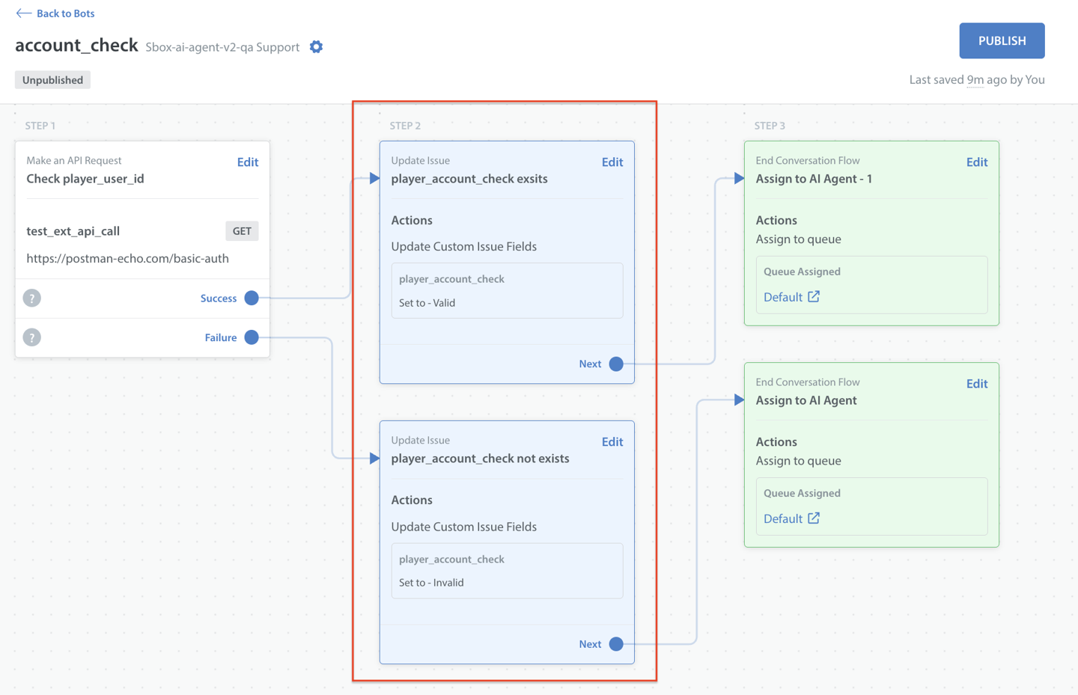Image resolution: width=1078 pixels, height=695 pixels.
Task: Open bot settings gear icon
Action: click(x=316, y=47)
